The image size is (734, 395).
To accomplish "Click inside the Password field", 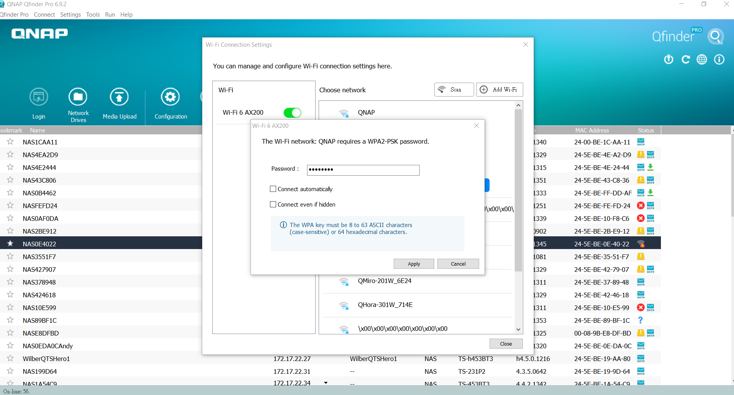I will [x=363, y=170].
